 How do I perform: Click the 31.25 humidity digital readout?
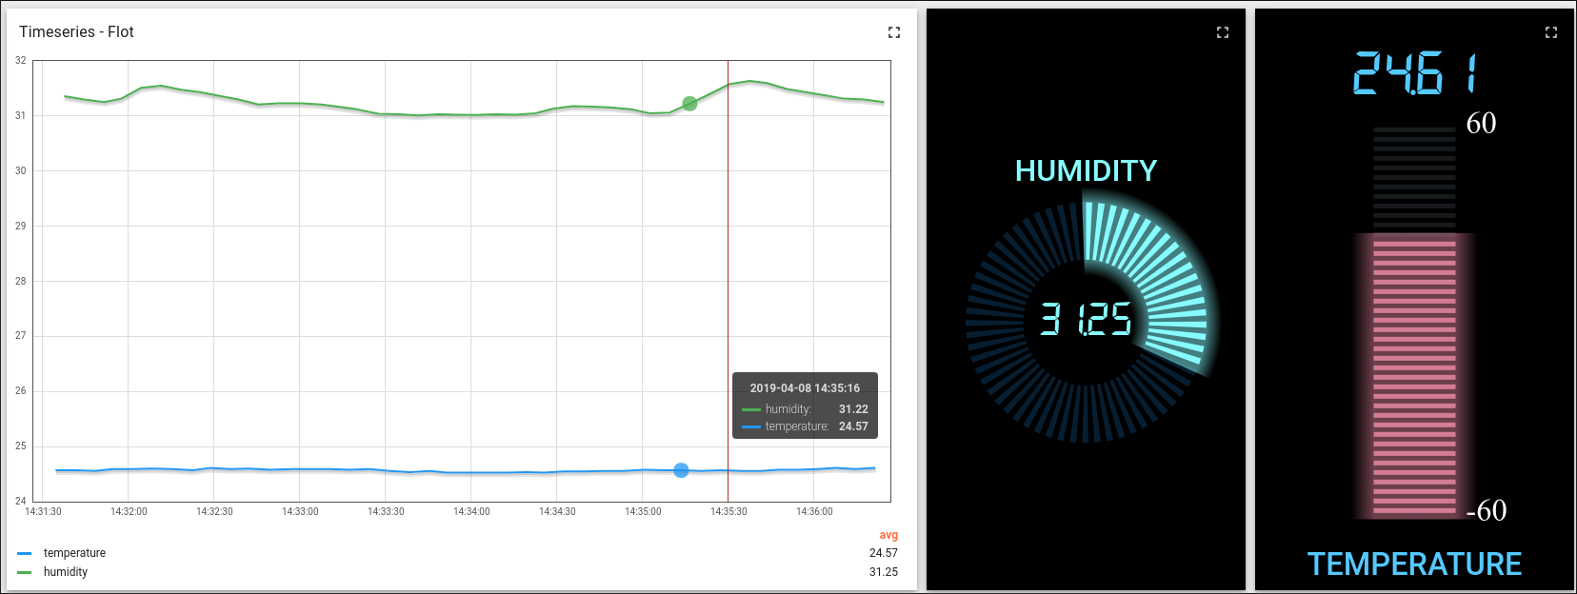(x=1086, y=319)
